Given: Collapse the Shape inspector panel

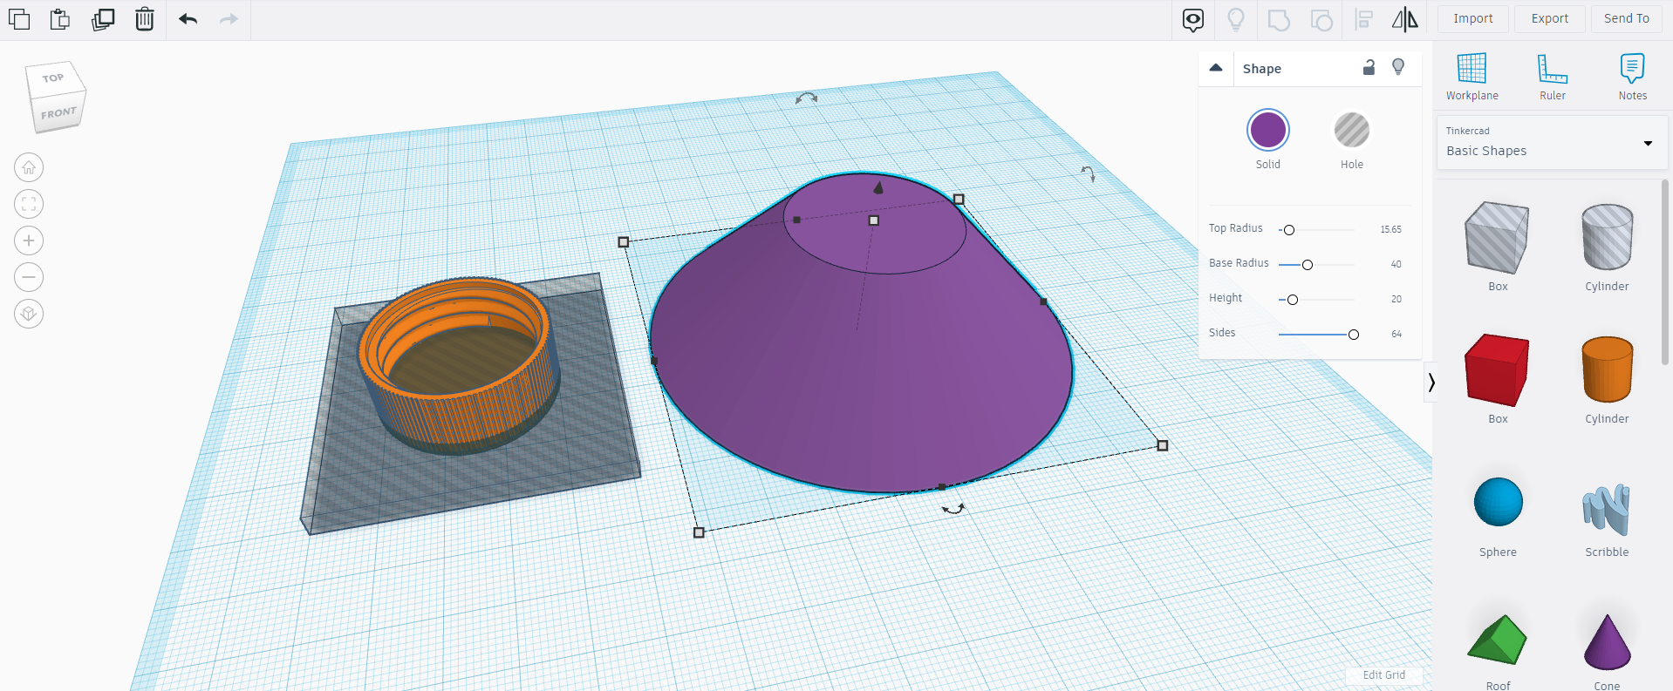Looking at the screenshot, I should pyautogui.click(x=1216, y=68).
